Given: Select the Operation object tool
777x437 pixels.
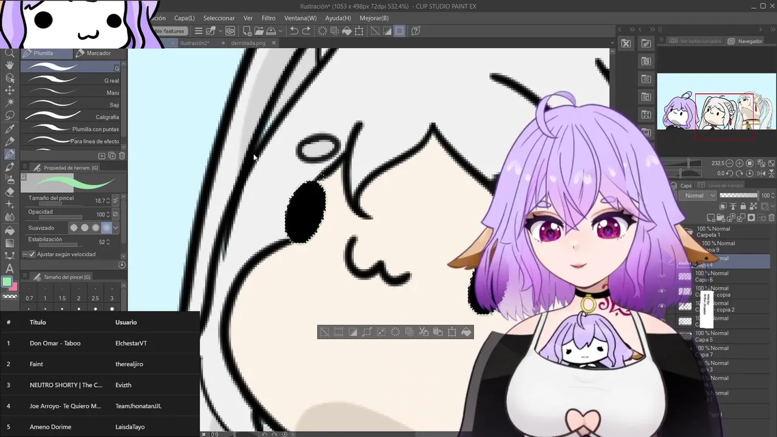Looking at the screenshot, I should (x=10, y=78).
